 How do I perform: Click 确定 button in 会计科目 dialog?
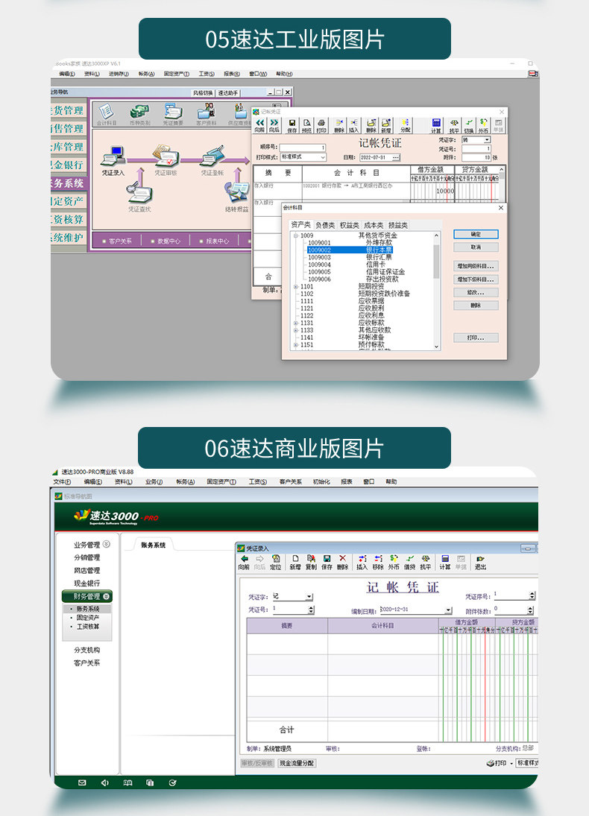(x=476, y=234)
